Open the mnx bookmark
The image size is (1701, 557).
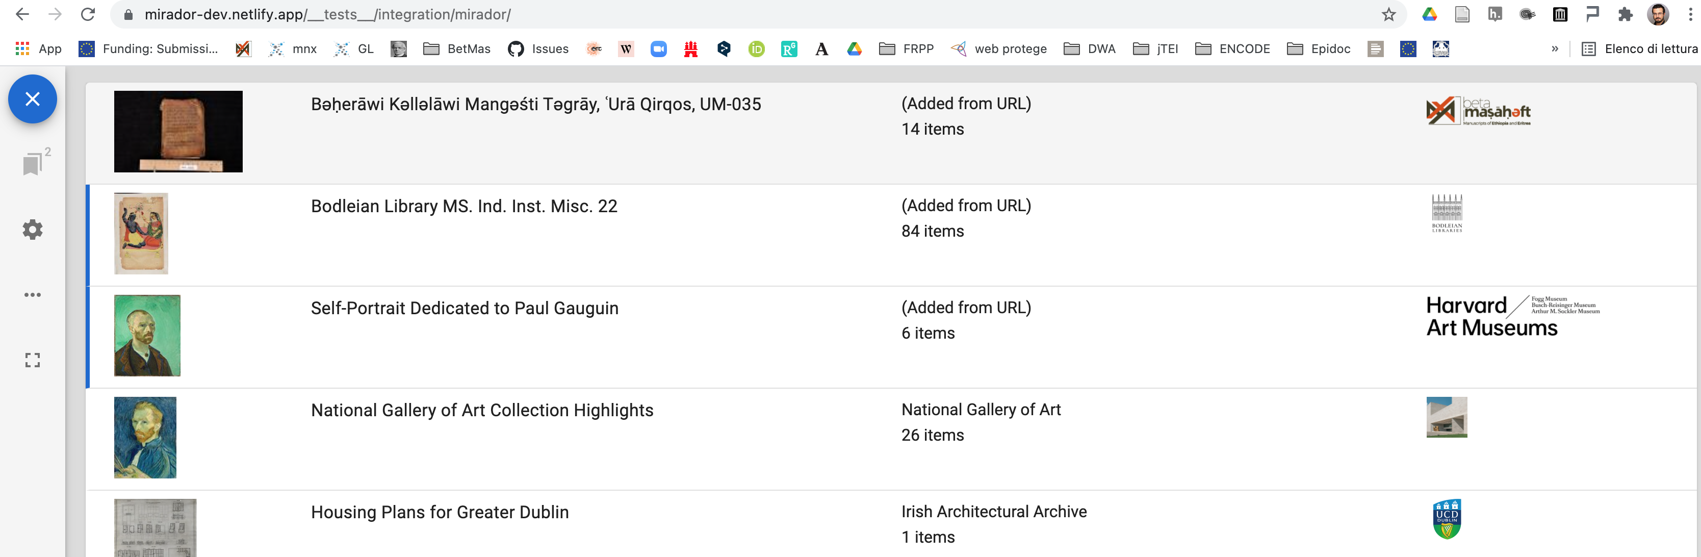293,49
